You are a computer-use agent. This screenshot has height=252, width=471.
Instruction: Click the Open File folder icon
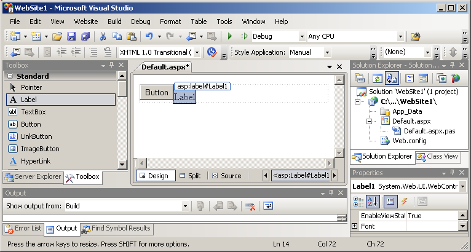tap(57, 36)
